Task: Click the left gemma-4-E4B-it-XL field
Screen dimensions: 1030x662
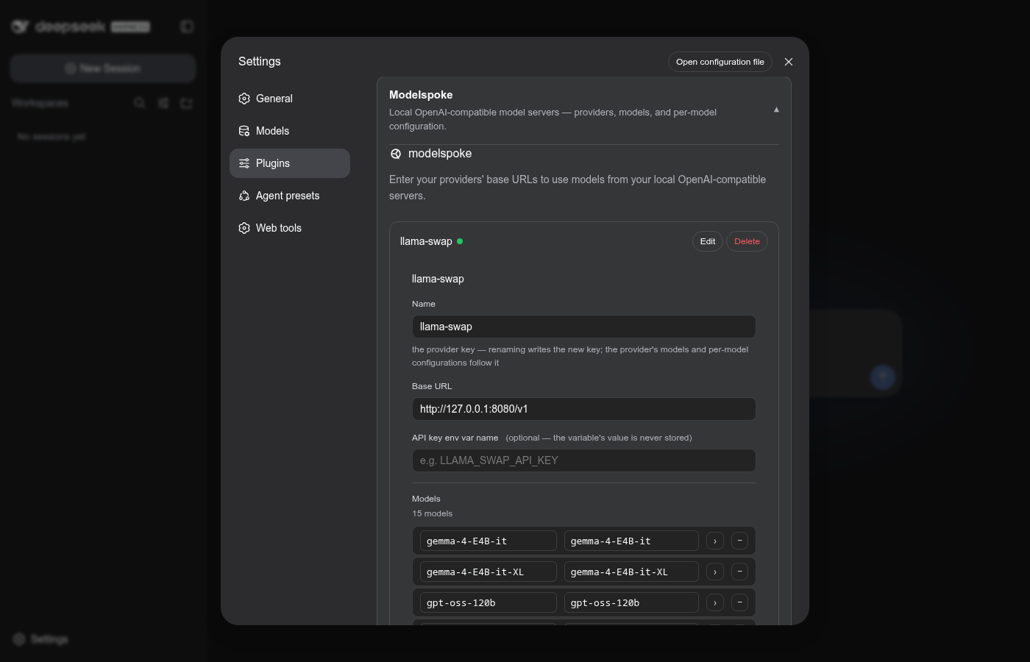Action: point(489,572)
